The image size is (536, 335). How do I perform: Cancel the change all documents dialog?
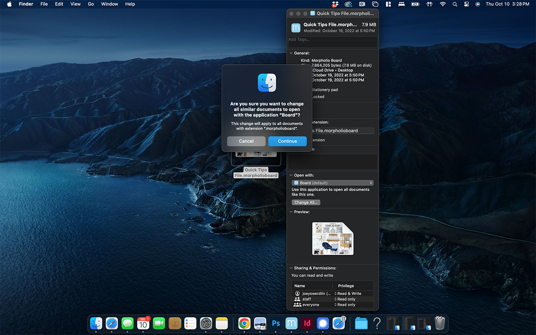pyautogui.click(x=246, y=141)
